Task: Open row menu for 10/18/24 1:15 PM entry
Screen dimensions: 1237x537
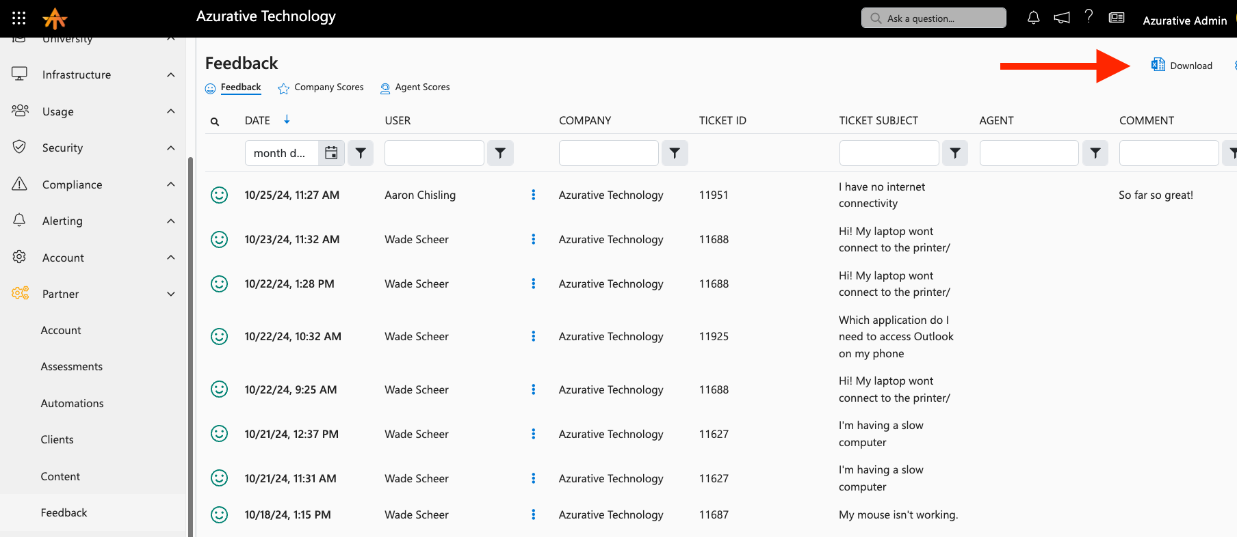Action: (x=534, y=514)
